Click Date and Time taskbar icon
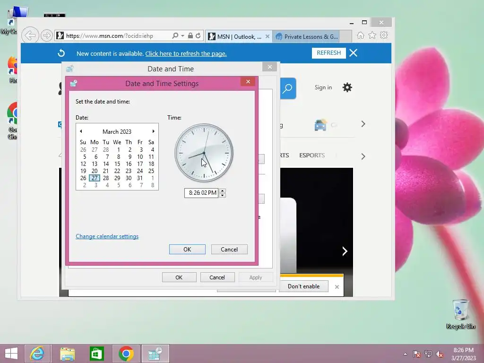Viewport: 484px width, 363px height. point(155,354)
